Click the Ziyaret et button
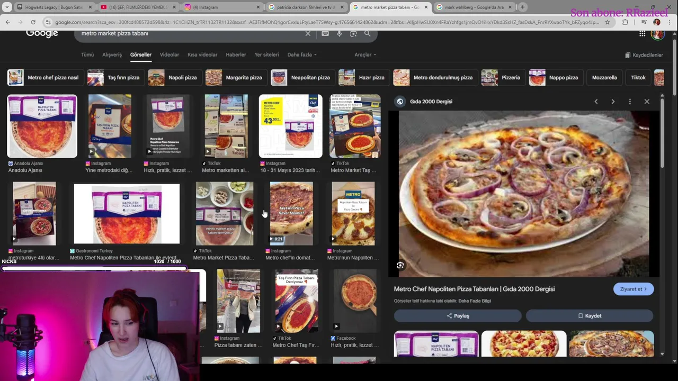Viewport: 678px width, 381px height. (634, 289)
